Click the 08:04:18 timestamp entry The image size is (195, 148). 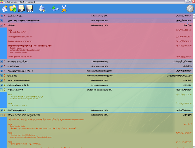(184, 57)
